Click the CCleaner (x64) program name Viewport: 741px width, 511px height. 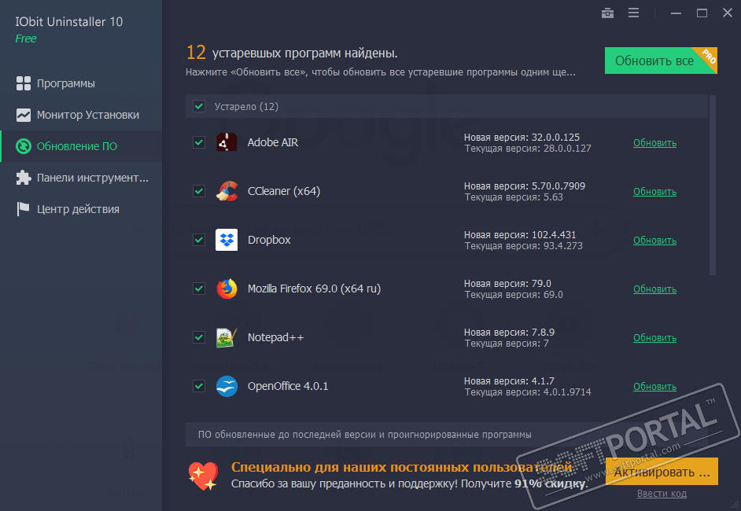283,191
